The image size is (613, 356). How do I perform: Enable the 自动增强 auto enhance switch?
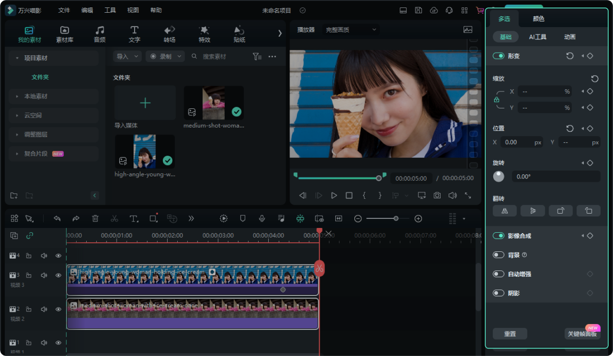pyautogui.click(x=499, y=274)
